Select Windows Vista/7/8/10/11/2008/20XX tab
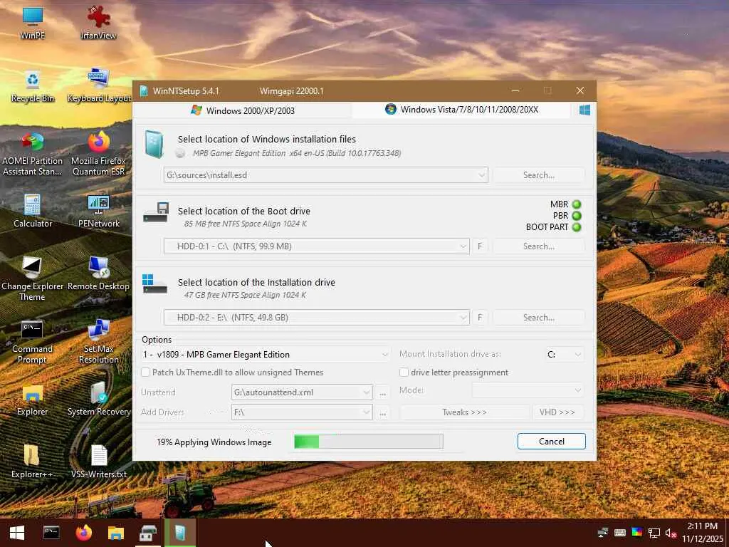 (461, 110)
